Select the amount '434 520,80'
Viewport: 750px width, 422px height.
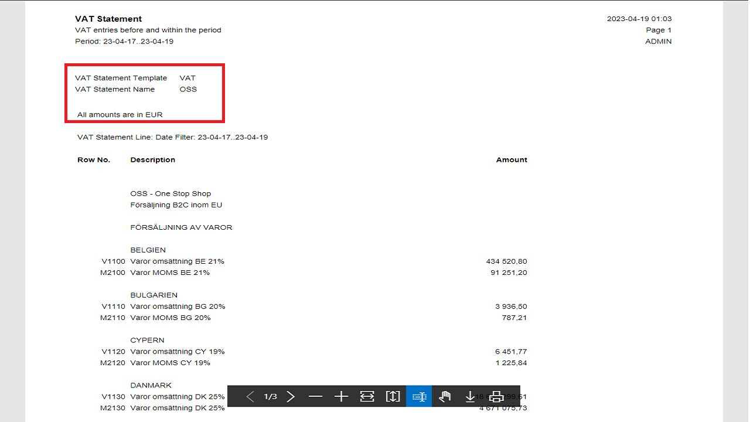coord(506,261)
